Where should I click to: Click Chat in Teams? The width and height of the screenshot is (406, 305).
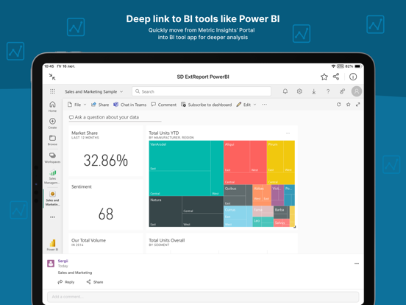click(130, 105)
